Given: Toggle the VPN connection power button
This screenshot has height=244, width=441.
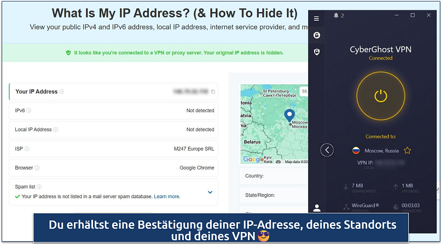Looking at the screenshot, I should pos(380,96).
